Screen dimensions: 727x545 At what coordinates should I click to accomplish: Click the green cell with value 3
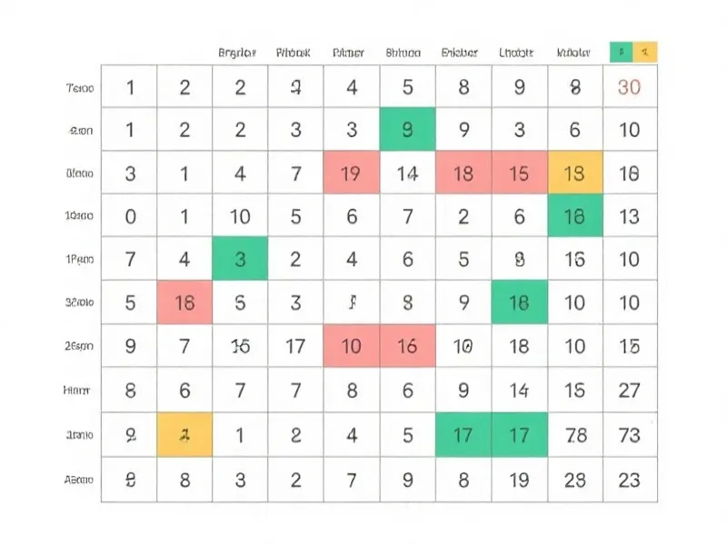click(x=240, y=259)
